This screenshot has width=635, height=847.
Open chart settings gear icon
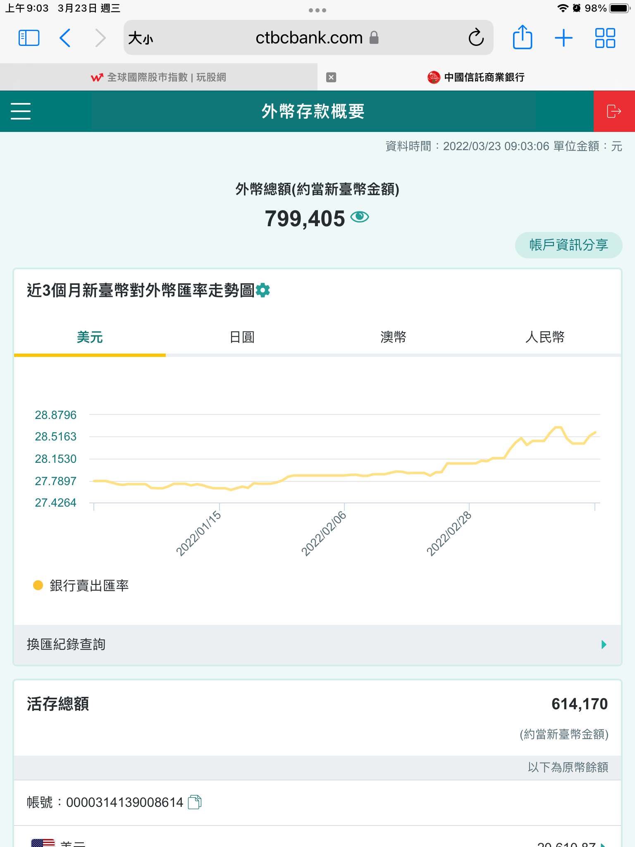[x=263, y=290]
